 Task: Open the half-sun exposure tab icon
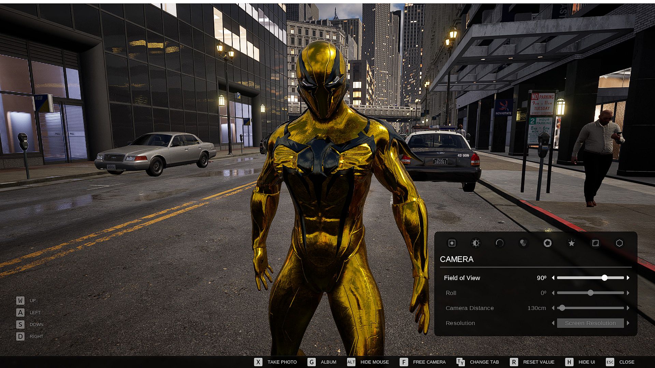point(476,243)
